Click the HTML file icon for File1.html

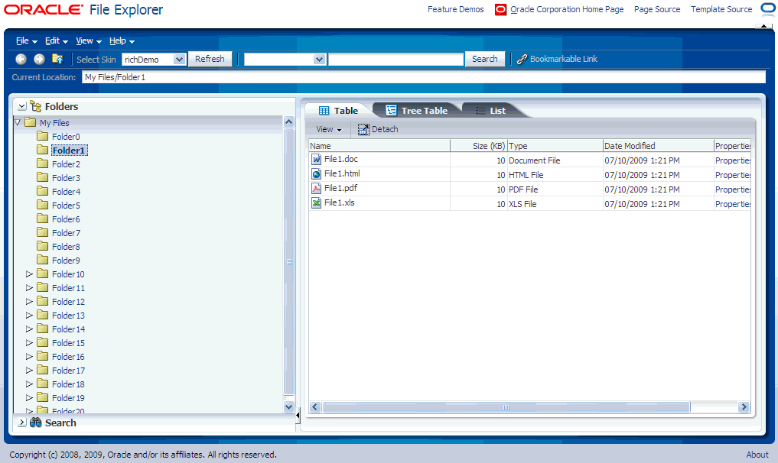tap(315, 174)
